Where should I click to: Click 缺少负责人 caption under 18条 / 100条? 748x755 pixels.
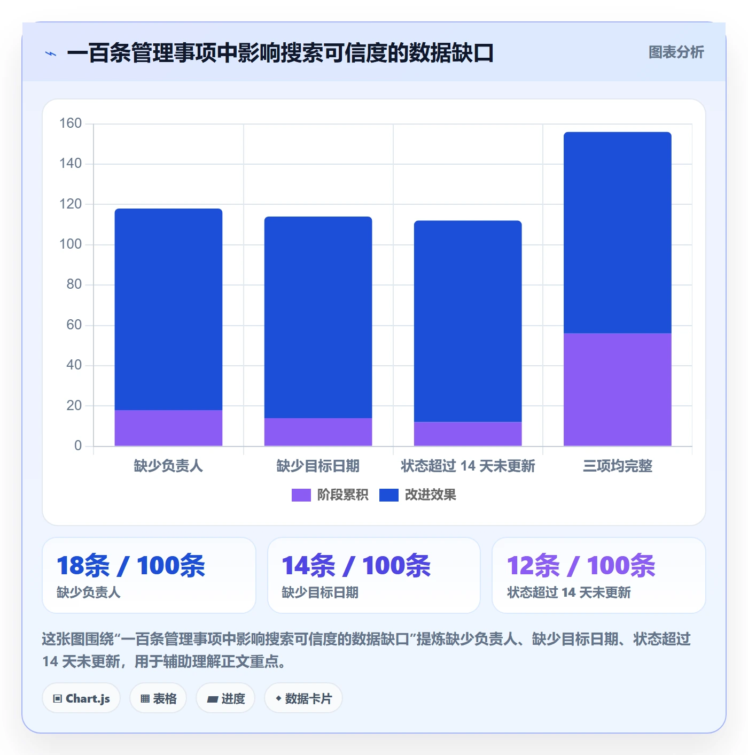point(89,592)
